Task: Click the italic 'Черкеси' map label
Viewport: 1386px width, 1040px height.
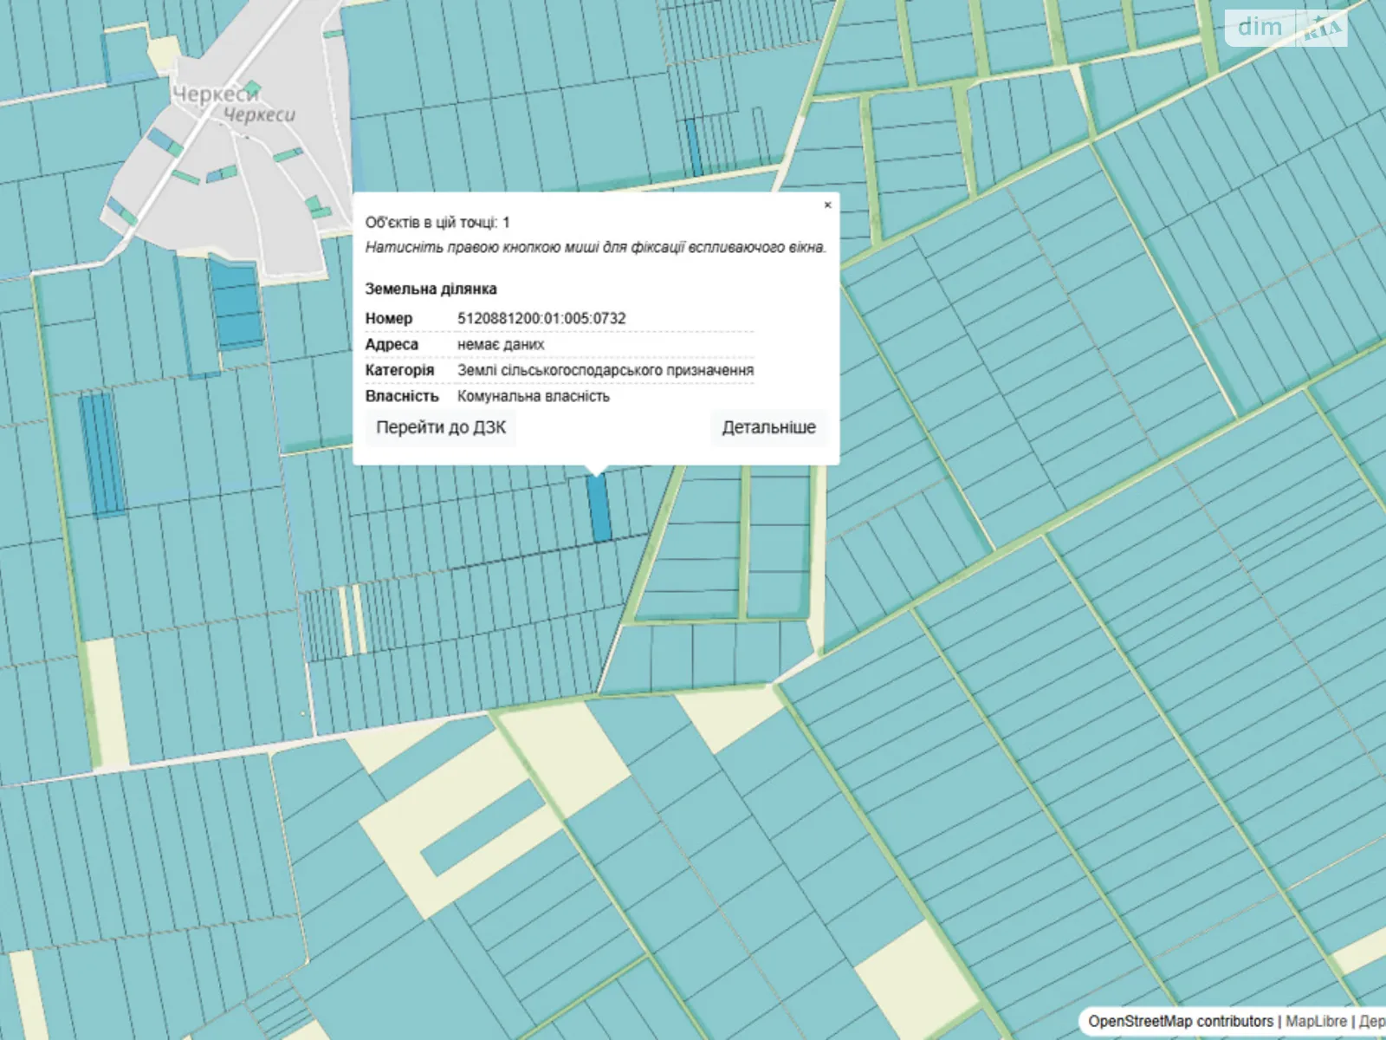Action: pos(259,114)
